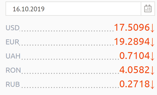Screen dimensions: 157x95
Task: Click the dotted leader line in UAH row
Action: click(70, 59)
